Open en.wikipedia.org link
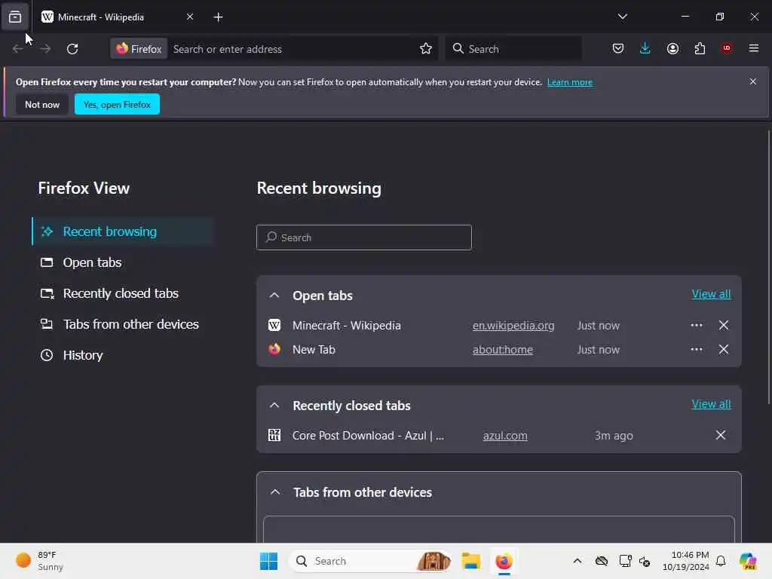Screen dimensions: 772x579 tap(513, 326)
